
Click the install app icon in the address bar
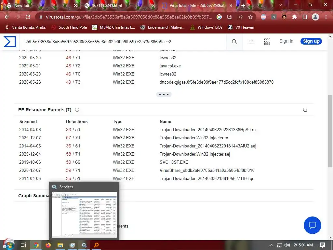click(230, 17)
